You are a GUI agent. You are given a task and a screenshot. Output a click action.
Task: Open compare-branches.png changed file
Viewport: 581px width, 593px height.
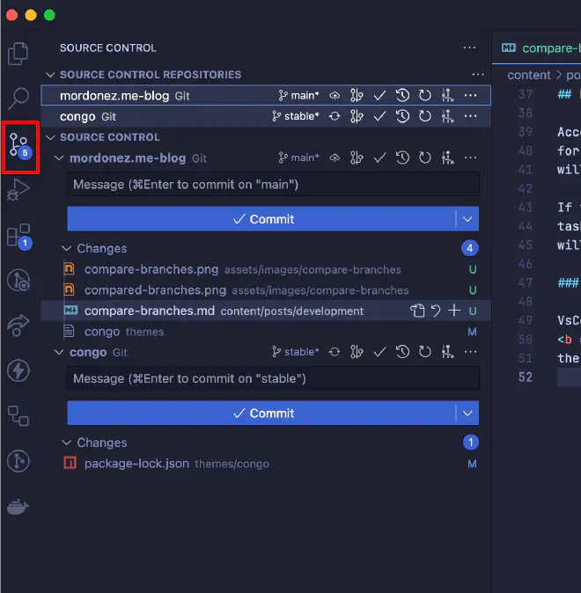(266, 269)
